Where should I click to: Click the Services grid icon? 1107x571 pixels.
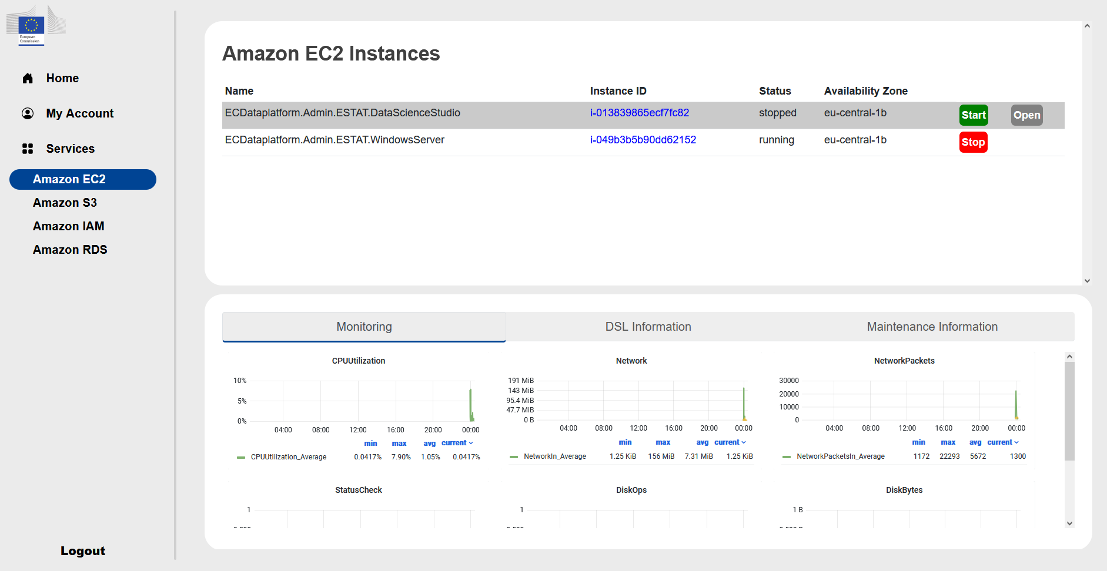click(28, 149)
